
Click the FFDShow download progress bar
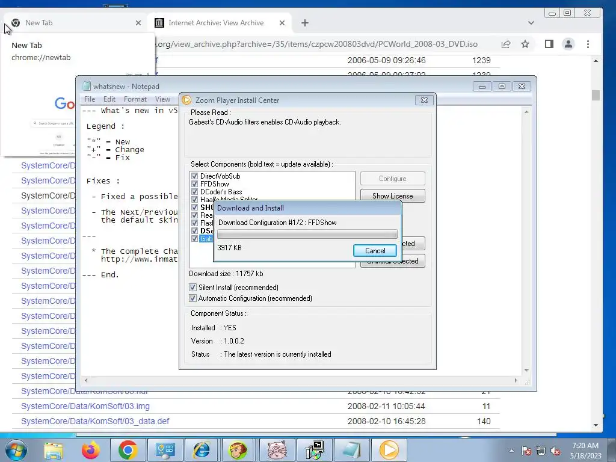pyautogui.click(x=307, y=235)
